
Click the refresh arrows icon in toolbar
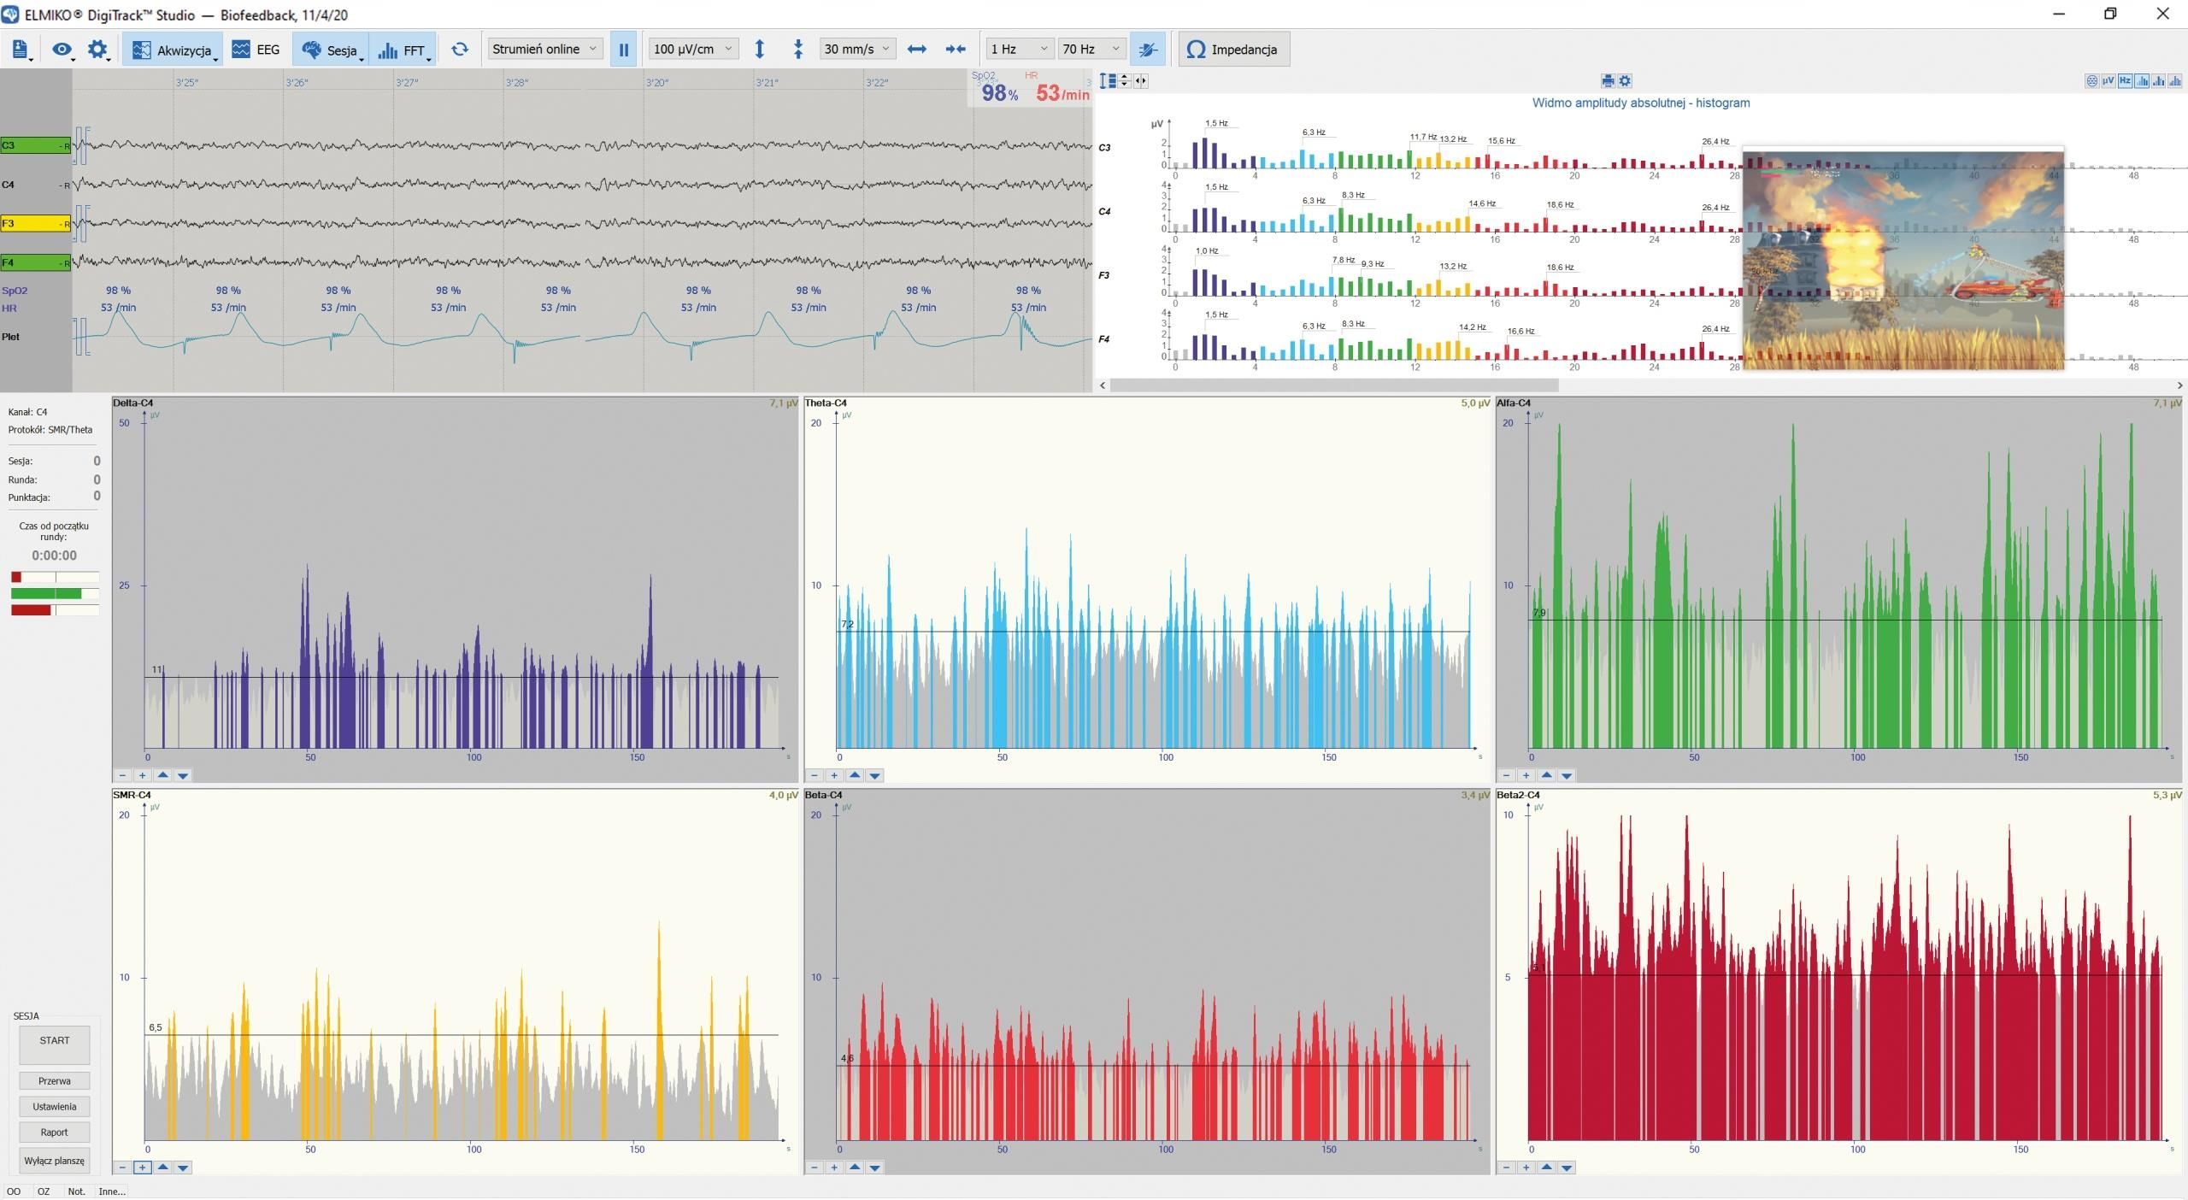(x=460, y=50)
